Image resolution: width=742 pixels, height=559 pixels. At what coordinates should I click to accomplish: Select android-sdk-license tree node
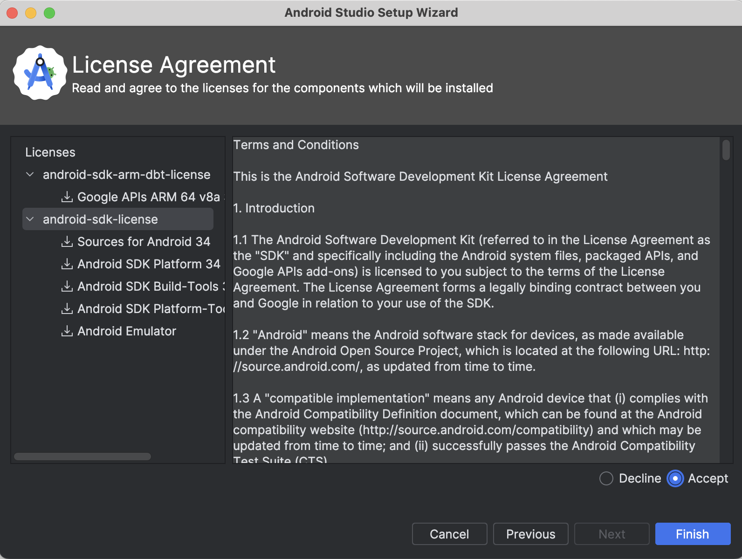pyautogui.click(x=100, y=219)
